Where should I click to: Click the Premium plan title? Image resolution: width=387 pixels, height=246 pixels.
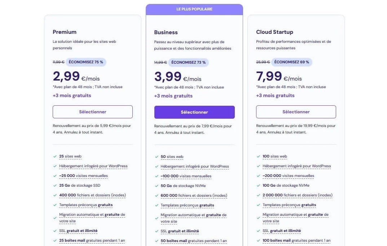coord(65,32)
